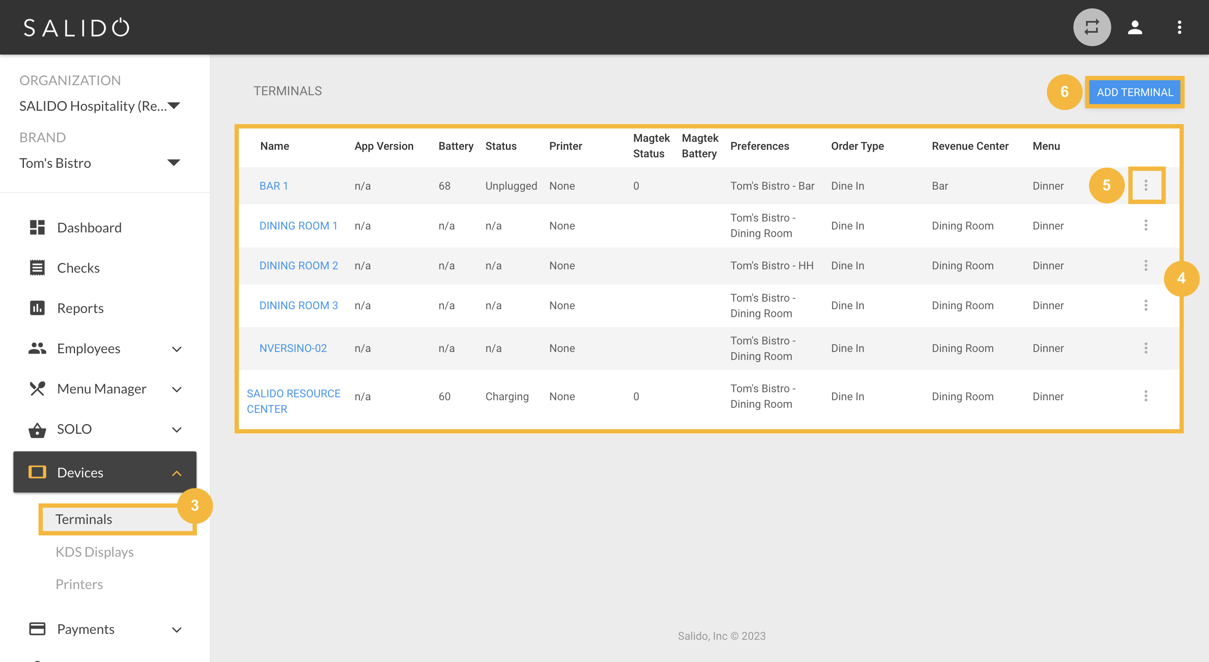Click the Reports bar chart icon
Screen dimensions: 1209x662
(x=37, y=308)
